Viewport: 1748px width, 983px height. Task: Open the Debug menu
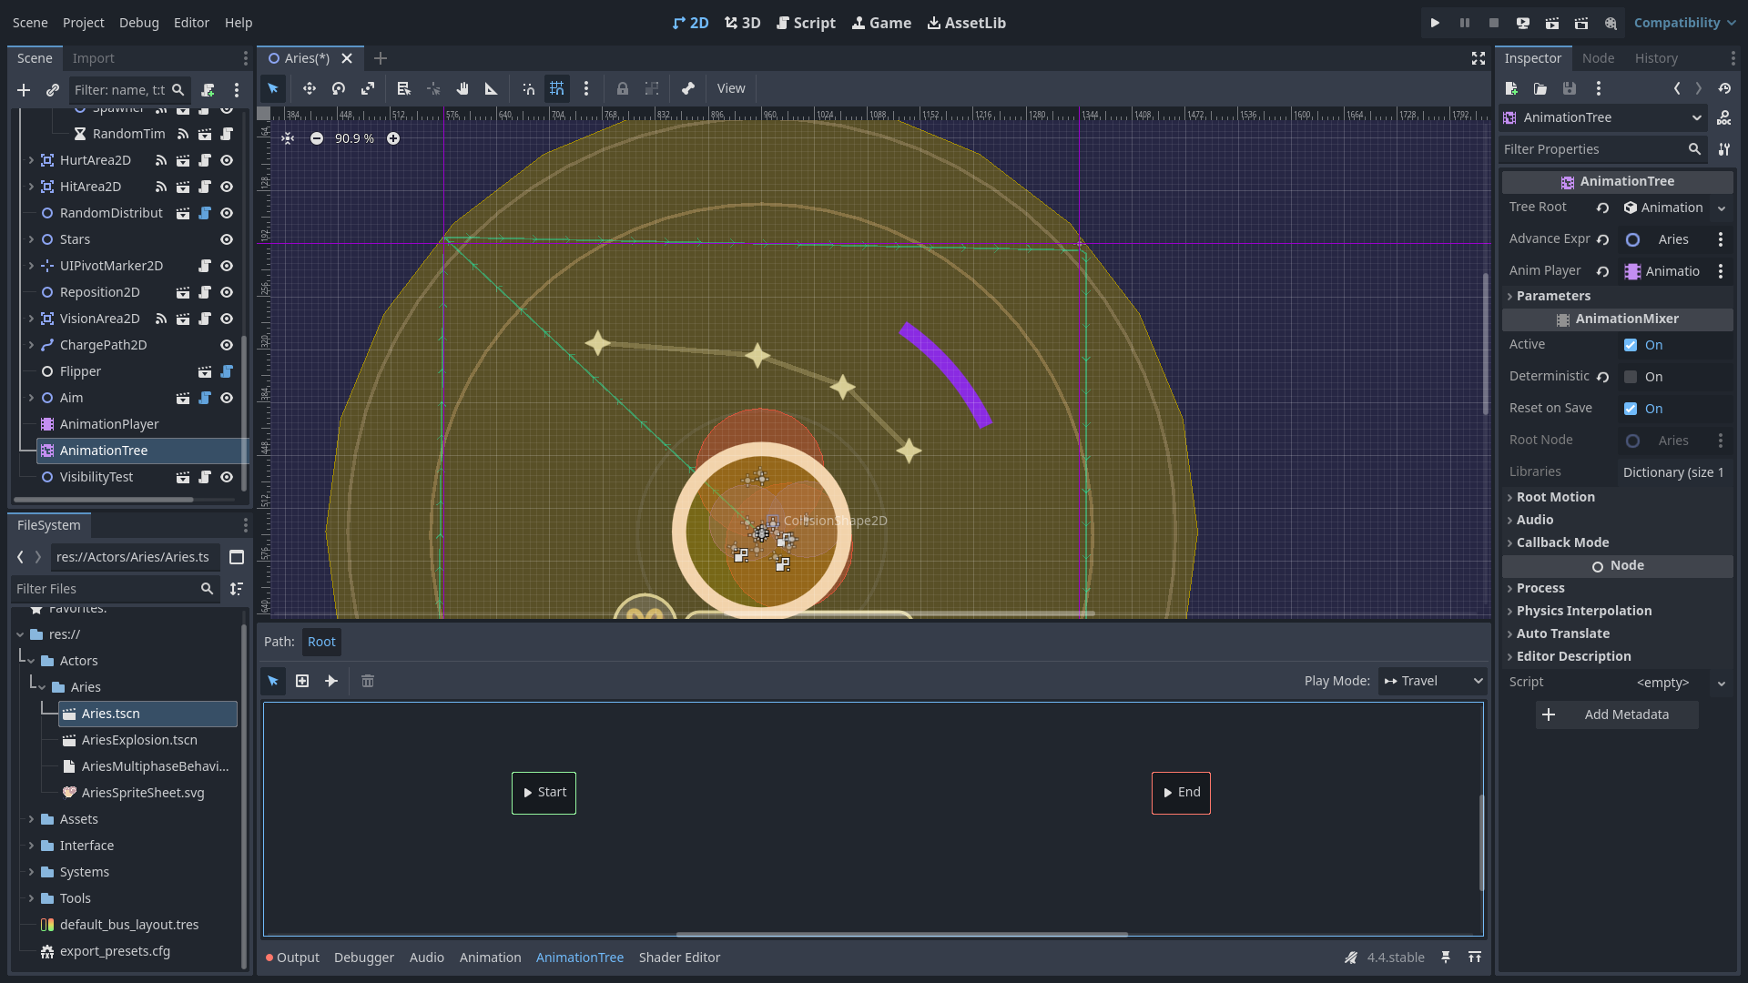pos(138,23)
